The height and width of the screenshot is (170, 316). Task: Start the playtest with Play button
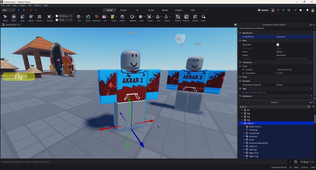point(18,10)
